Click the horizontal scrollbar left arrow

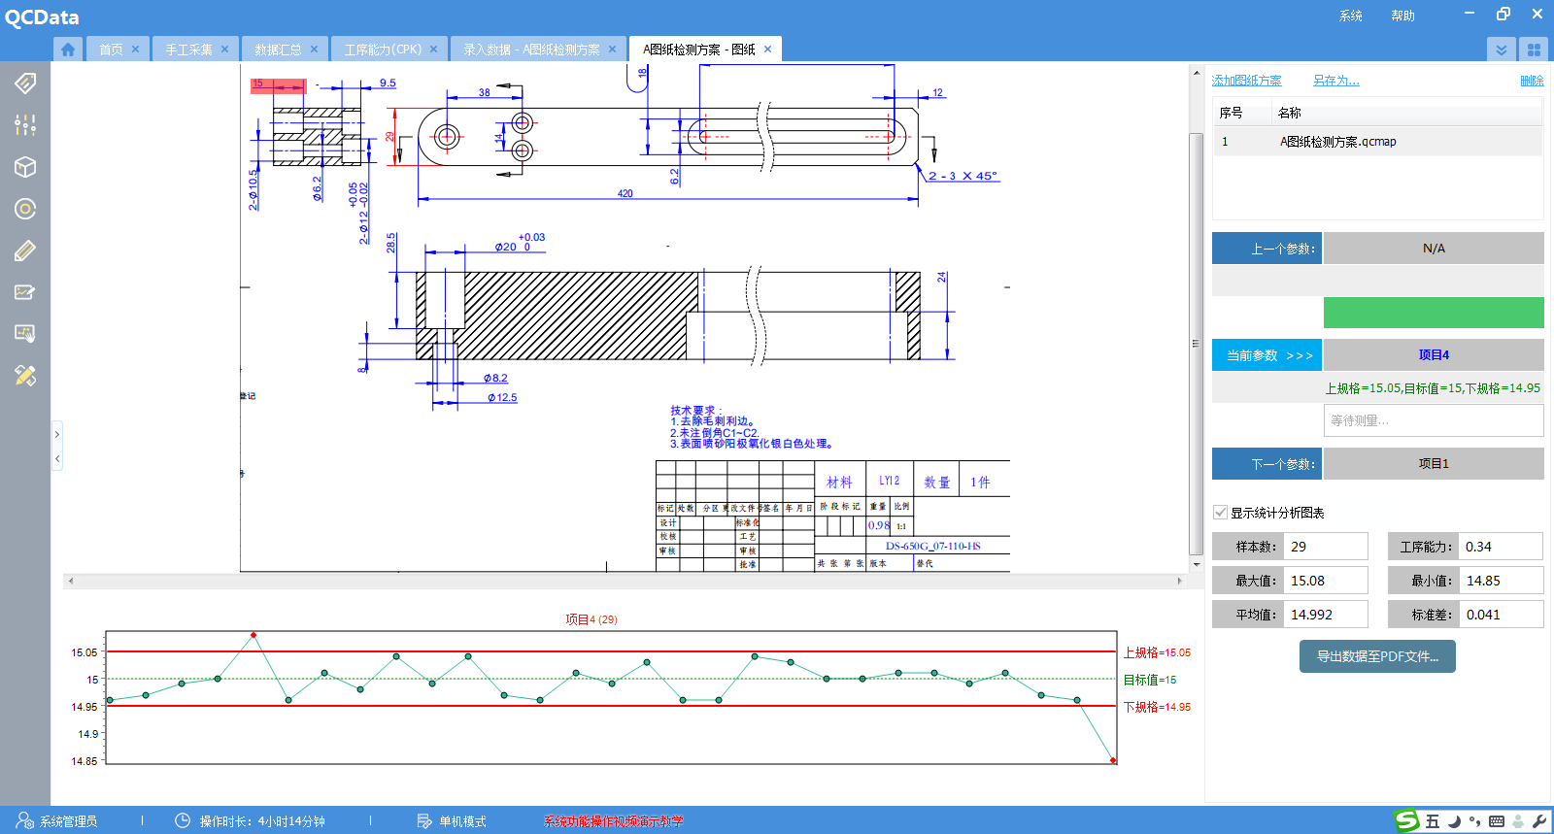(71, 581)
